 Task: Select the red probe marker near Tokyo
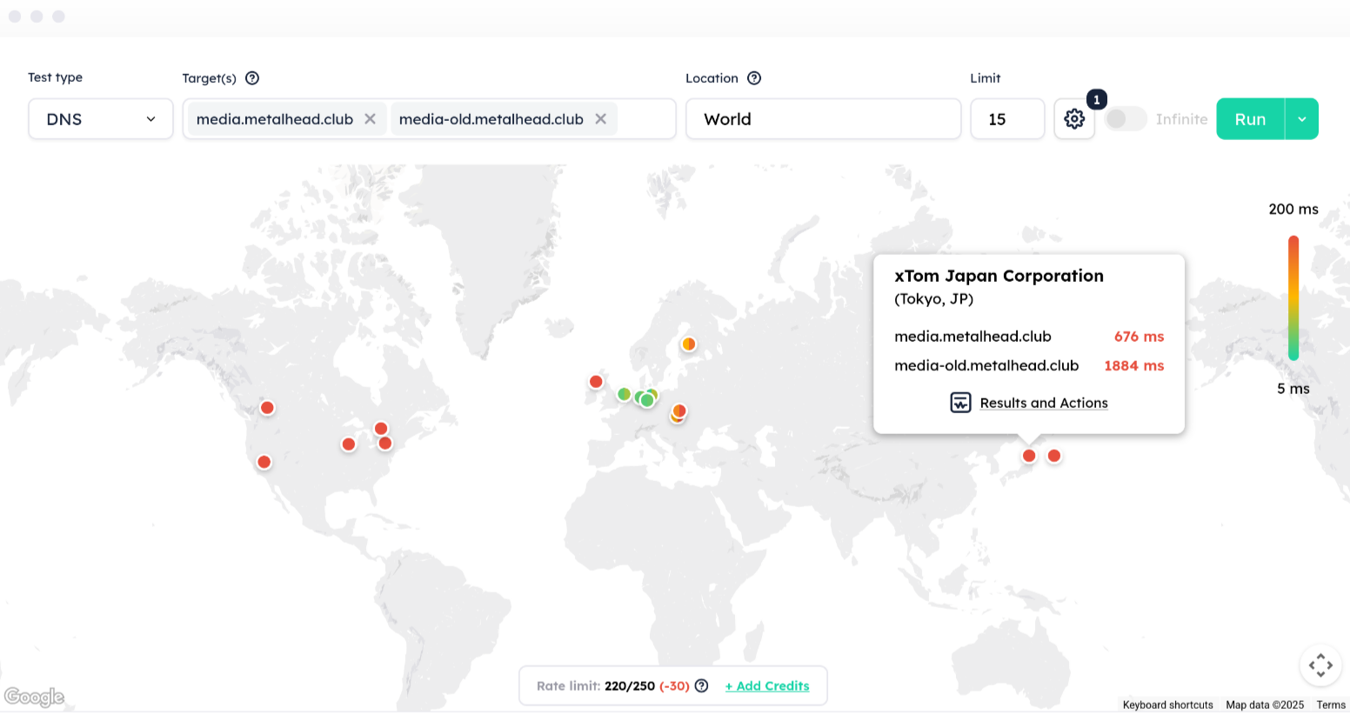pos(1029,455)
